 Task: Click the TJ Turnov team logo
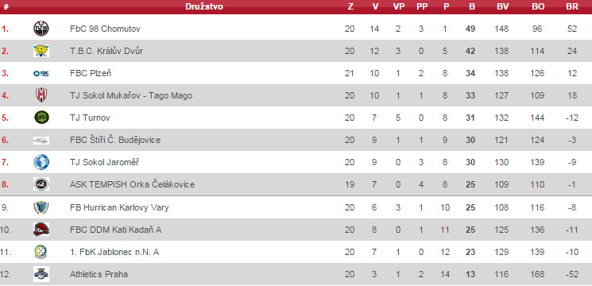(x=41, y=118)
